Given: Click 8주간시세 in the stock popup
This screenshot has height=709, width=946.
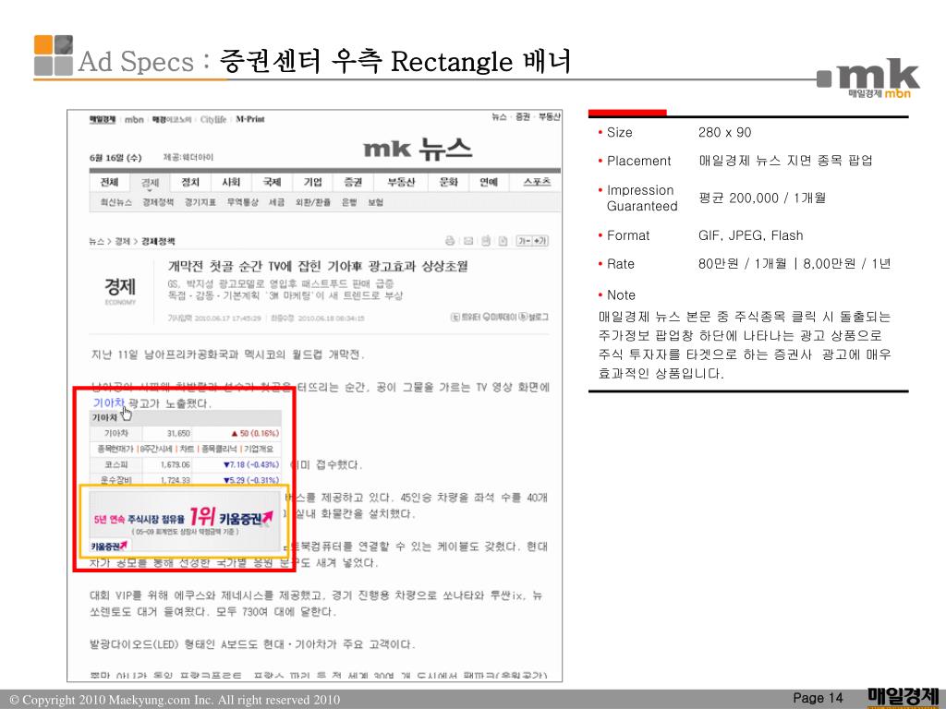Looking at the screenshot, I should pos(157,450).
